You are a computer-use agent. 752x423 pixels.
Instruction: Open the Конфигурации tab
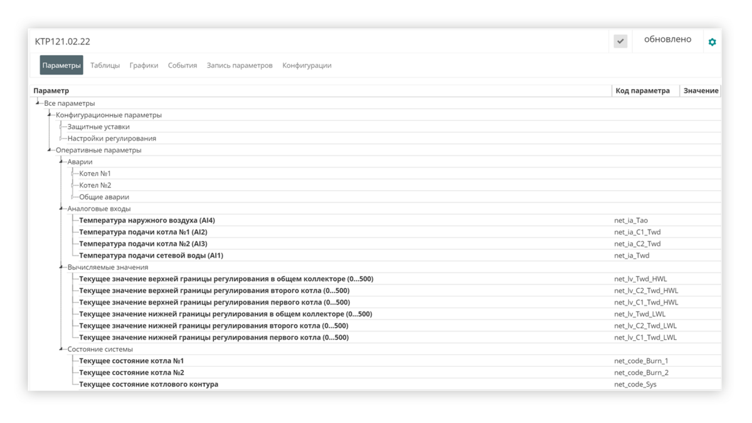click(x=307, y=65)
